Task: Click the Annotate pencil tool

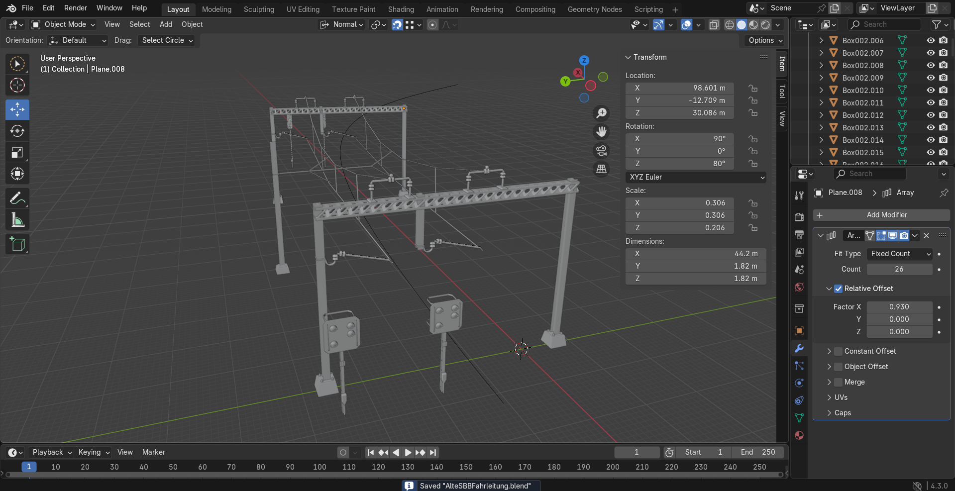Action: [17, 198]
